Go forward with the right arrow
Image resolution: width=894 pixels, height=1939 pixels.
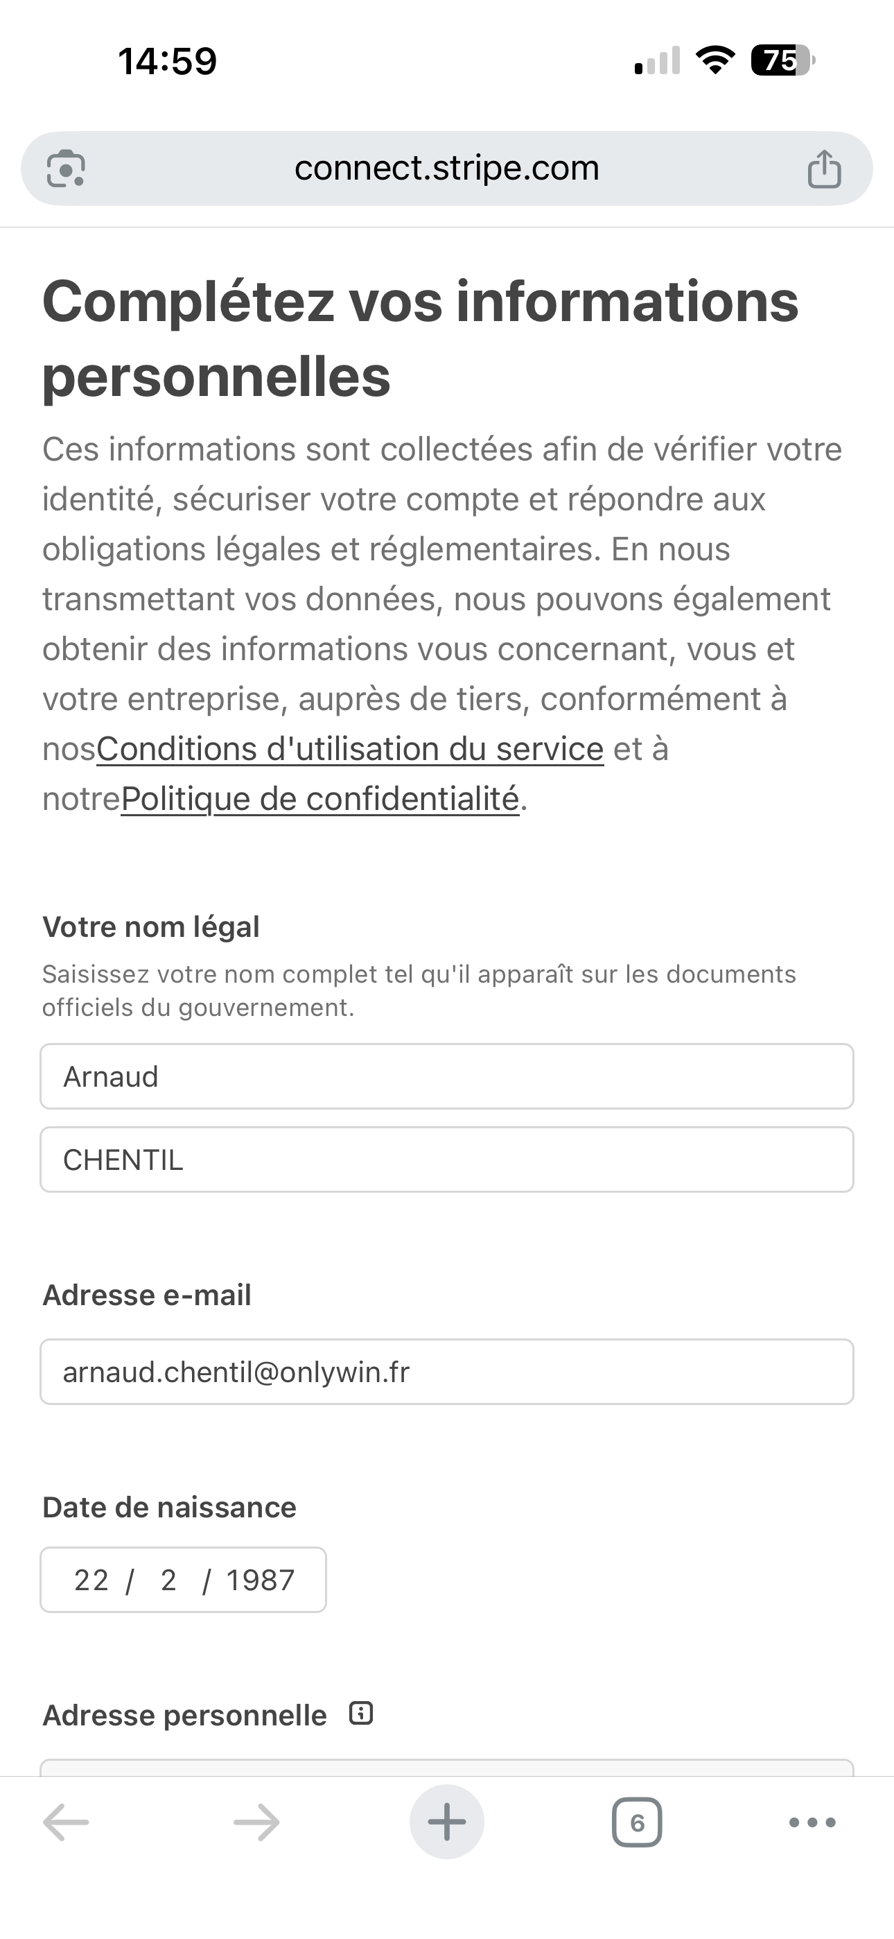click(x=256, y=1822)
